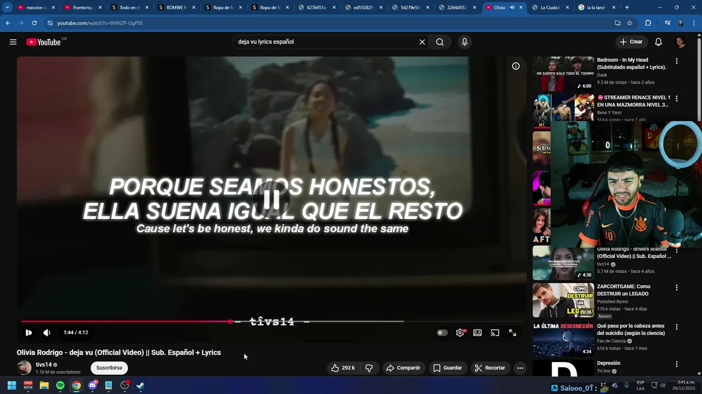Show the video info card icon
Image resolution: width=702 pixels, height=394 pixels.
tap(516, 66)
